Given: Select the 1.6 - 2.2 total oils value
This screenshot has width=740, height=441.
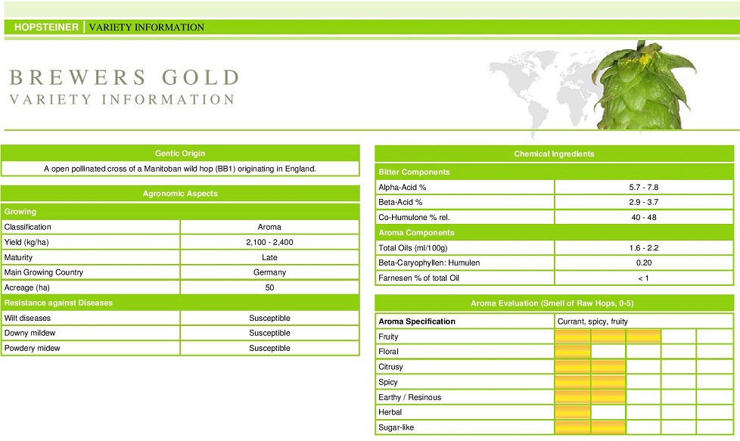Looking at the screenshot, I should pyautogui.click(x=644, y=248).
